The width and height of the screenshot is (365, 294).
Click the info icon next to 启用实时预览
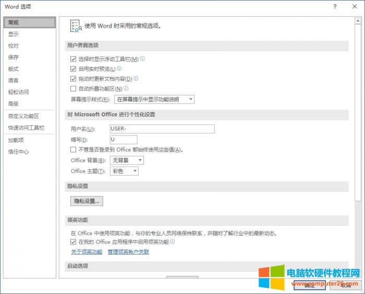pos(119,68)
